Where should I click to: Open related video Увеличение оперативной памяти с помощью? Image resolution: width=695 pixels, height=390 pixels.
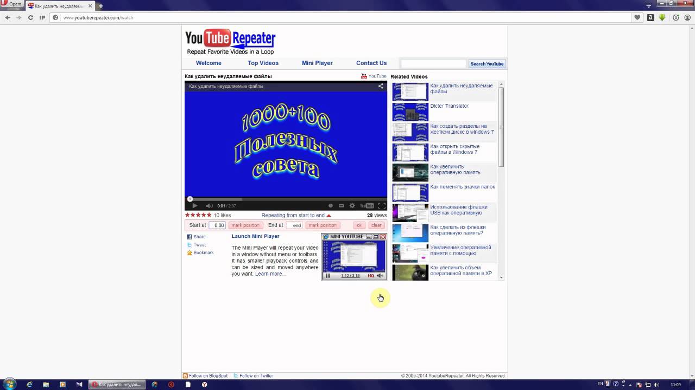tap(460, 250)
